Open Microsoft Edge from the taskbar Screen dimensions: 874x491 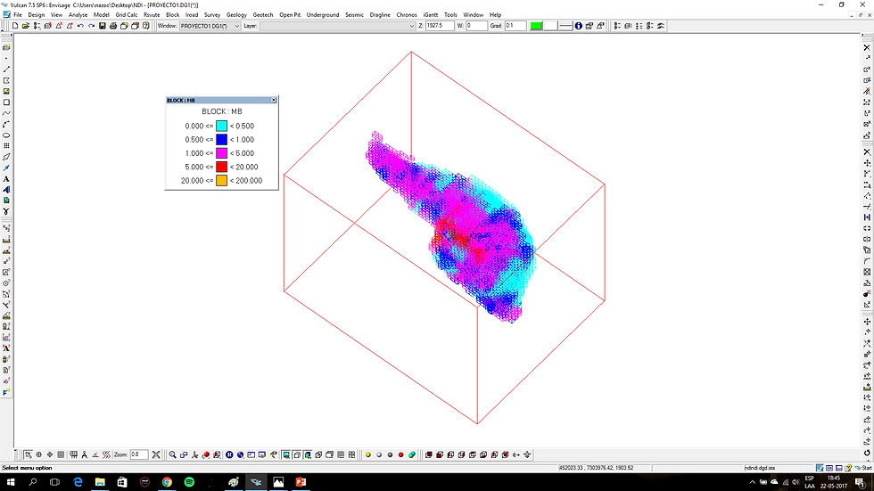tap(78, 482)
